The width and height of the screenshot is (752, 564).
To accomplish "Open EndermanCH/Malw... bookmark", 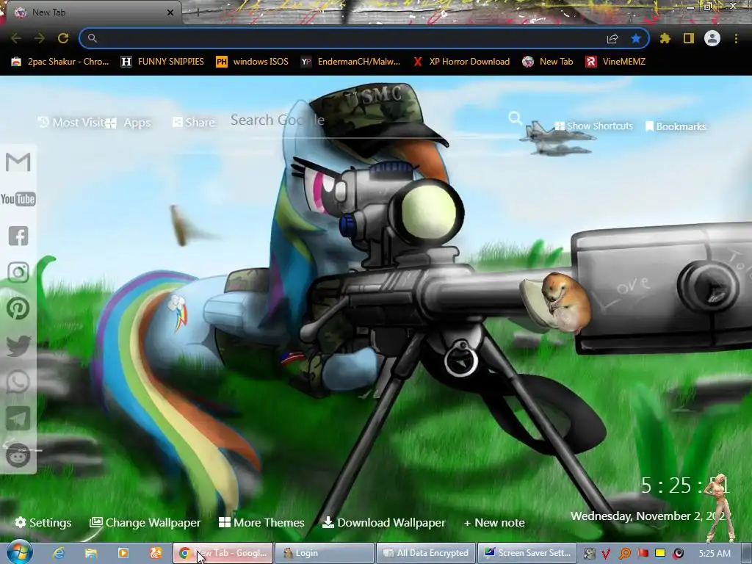I will [350, 62].
